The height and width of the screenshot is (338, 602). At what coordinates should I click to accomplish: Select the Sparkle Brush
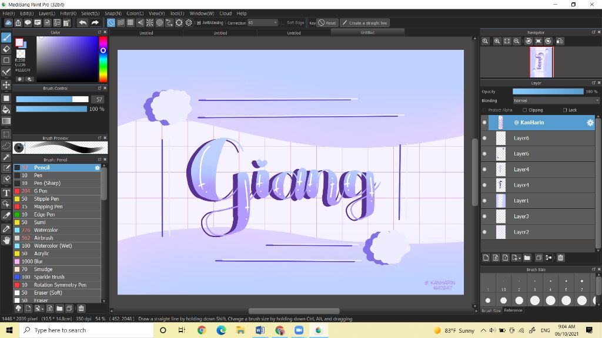pyautogui.click(x=57, y=277)
